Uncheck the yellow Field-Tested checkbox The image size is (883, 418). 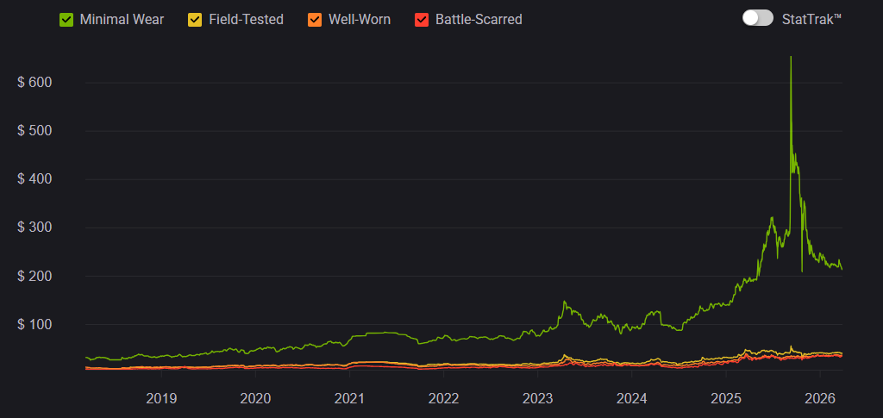click(195, 19)
